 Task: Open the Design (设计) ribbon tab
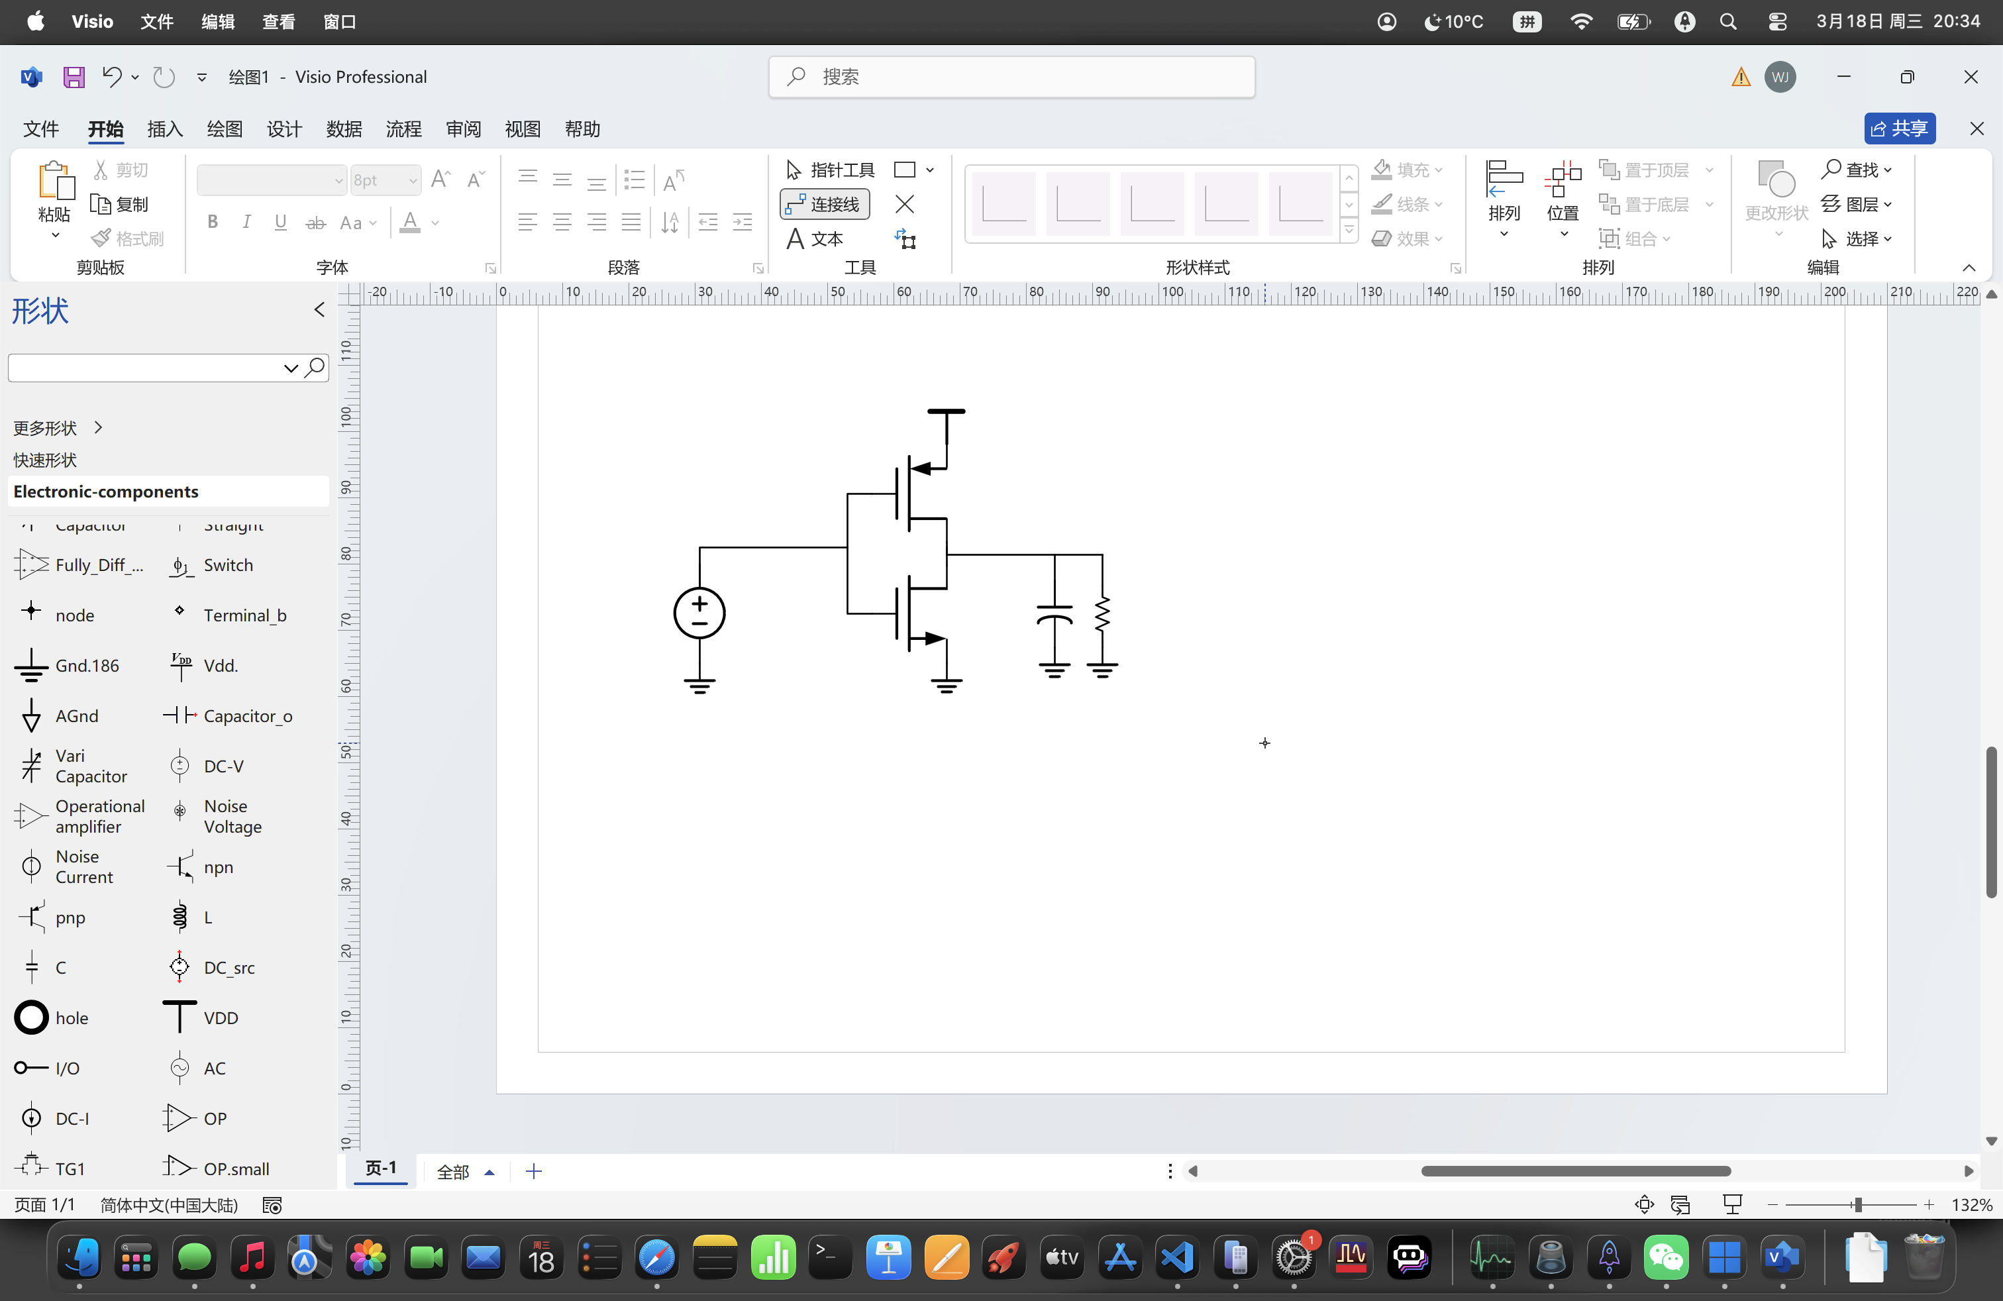click(x=283, y=129)
